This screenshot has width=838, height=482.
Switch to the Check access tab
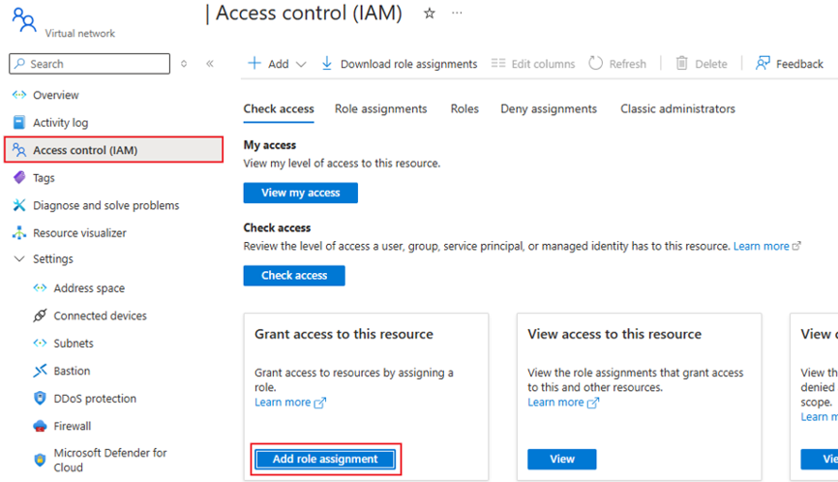click(279, 109)
